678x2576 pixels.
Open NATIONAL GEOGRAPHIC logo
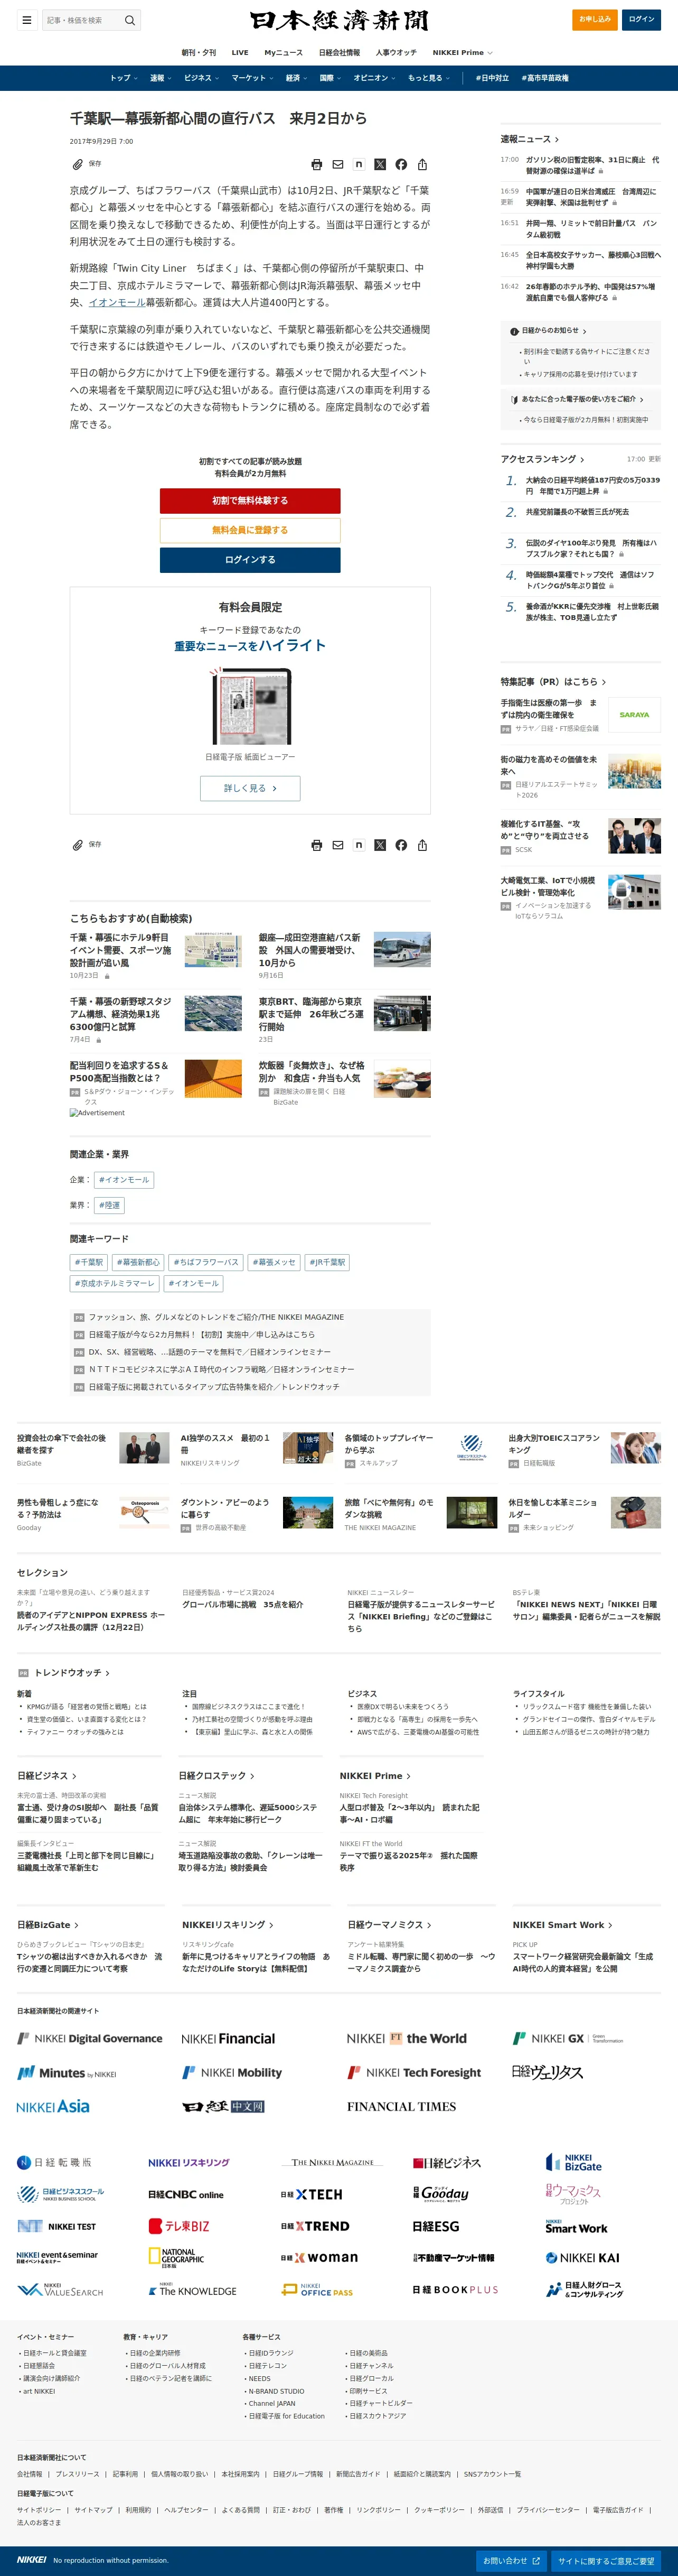(x=176, y=2258)
